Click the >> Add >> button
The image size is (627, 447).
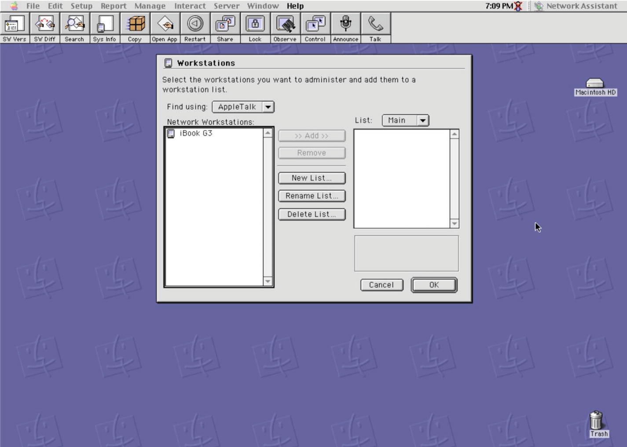click(312, 136)
